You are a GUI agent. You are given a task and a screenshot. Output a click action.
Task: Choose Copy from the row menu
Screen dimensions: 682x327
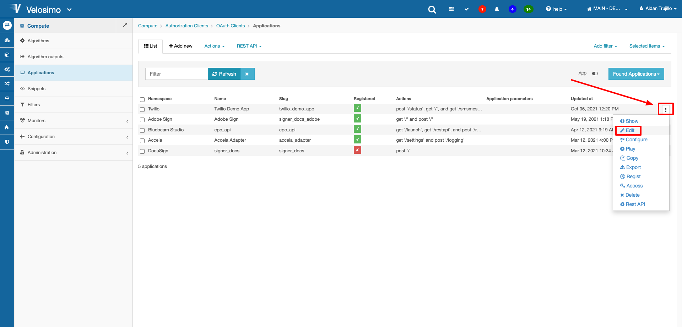tap(629, 158)
